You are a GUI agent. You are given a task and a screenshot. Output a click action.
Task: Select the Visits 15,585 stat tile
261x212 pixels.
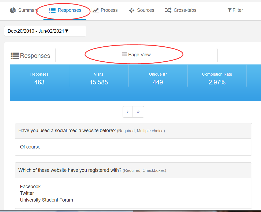pyautogui.click(x=99, y=79)
